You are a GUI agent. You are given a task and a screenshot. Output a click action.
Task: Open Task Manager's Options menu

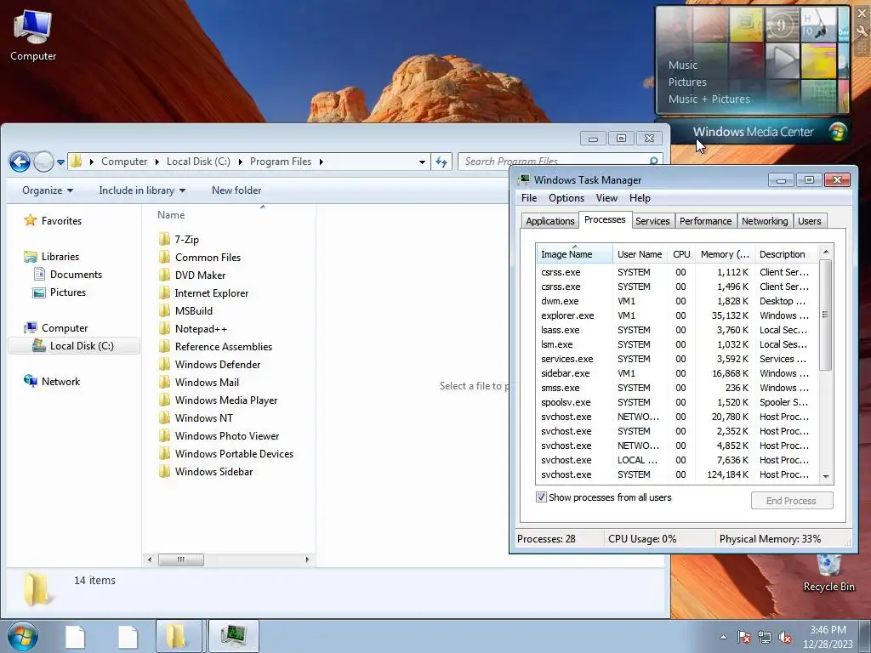566,198
